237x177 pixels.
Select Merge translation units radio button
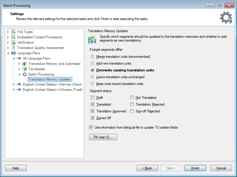click(93, 57)
